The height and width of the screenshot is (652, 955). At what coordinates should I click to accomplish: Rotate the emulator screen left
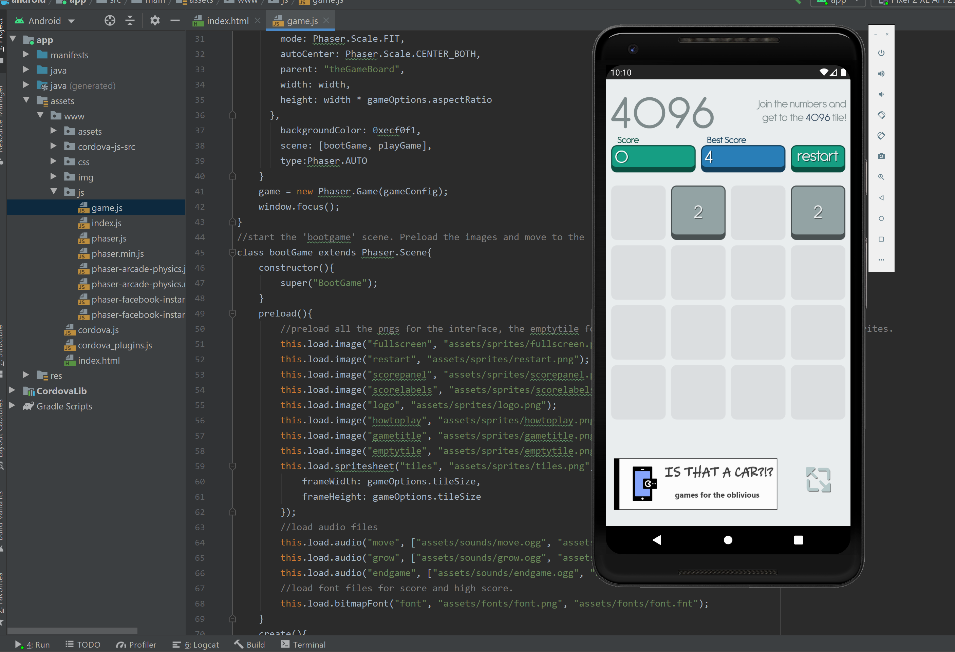[881, 115]
